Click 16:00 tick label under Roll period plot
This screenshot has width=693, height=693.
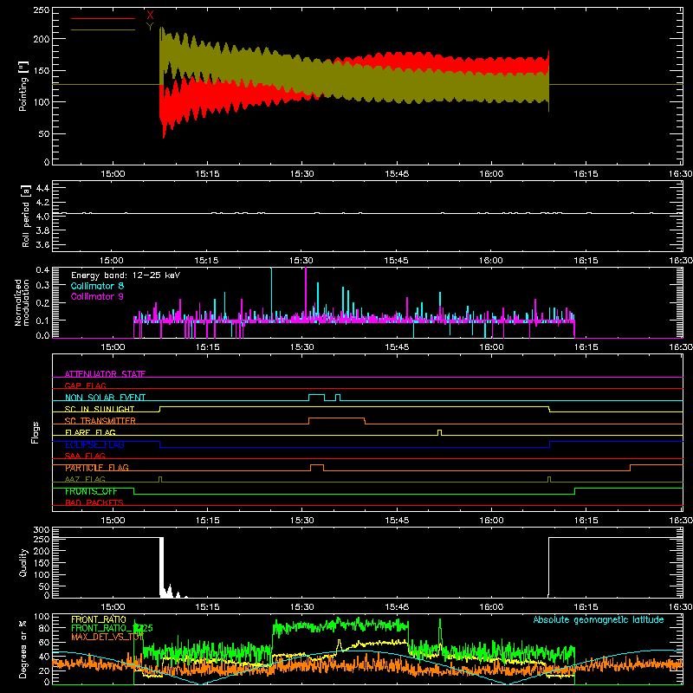(x=490, y=261)
